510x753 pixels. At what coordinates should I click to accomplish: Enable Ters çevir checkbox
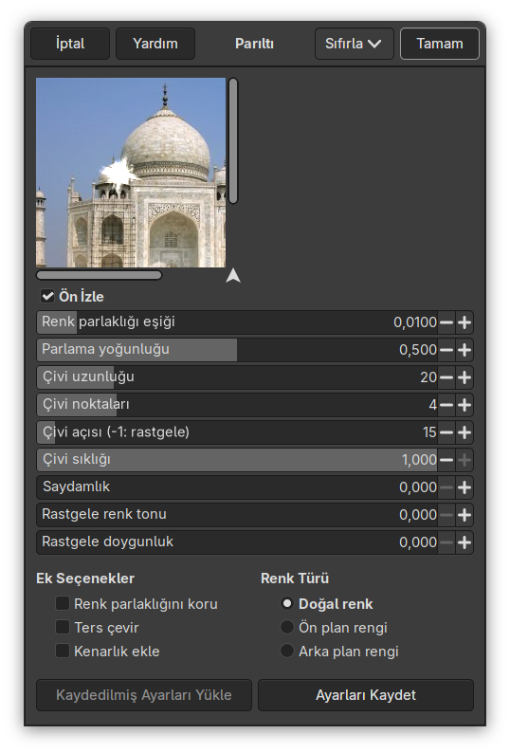[63, 627]
